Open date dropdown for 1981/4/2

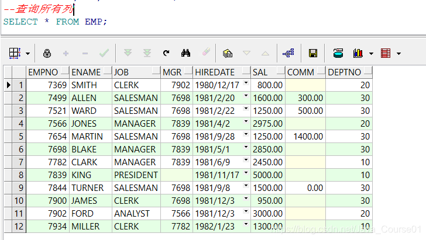[246, 121]
